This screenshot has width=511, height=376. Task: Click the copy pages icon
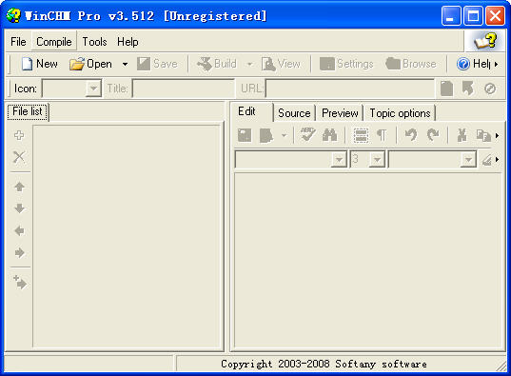pyautogui.click(x=483, y=135)
